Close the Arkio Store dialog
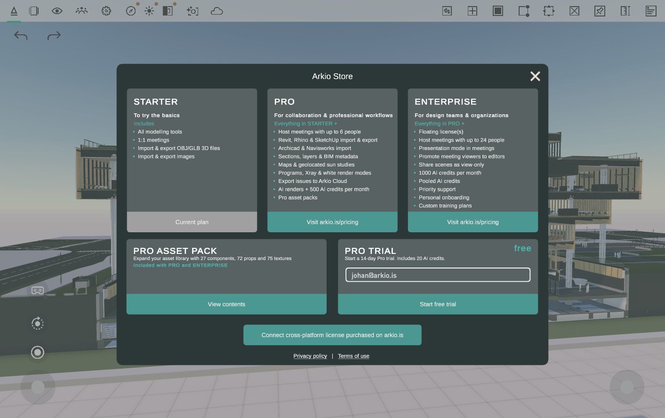 535,76
